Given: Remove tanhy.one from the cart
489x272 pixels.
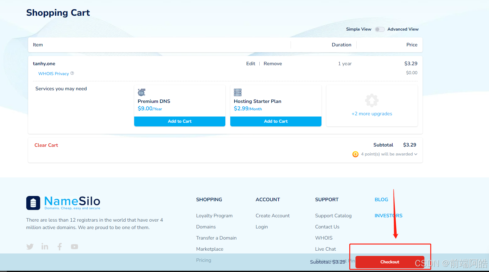Looking at the screenshot, I should point(273,64).
